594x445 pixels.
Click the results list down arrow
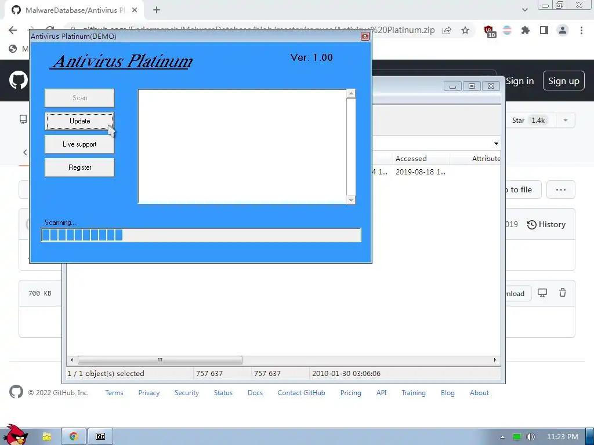pos(351,200)
